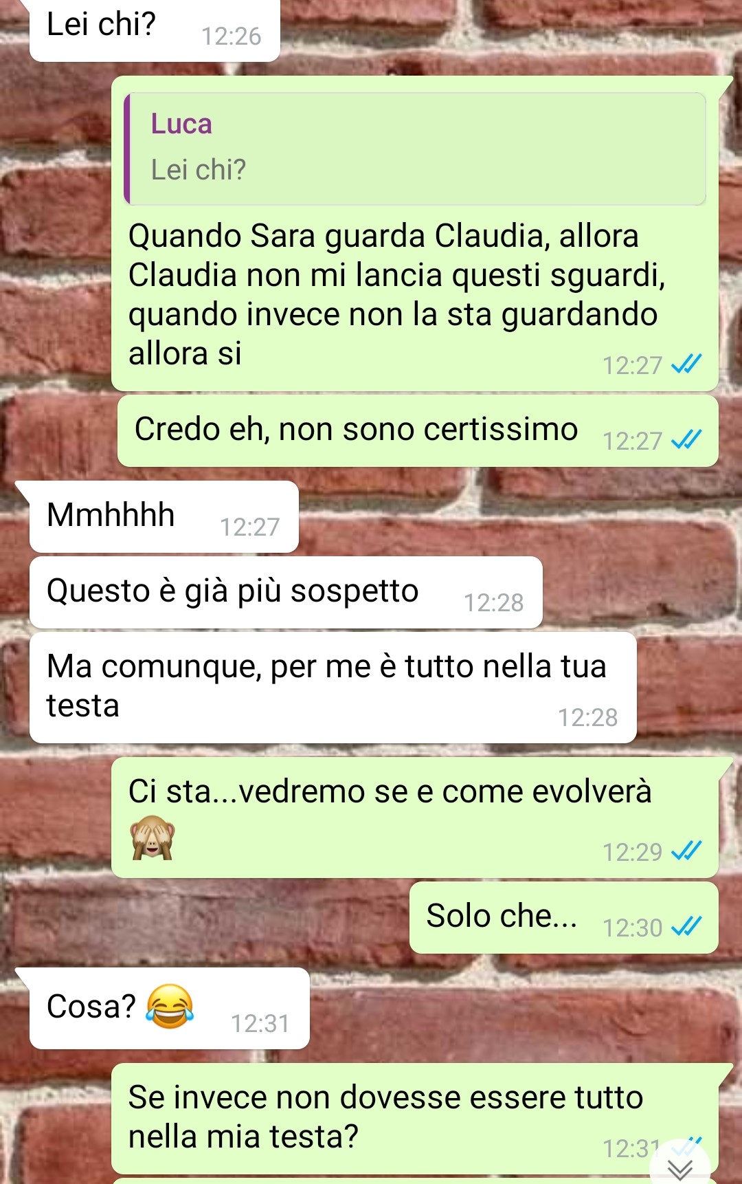Select the 'Questo è già più sospetto' message
The height and width of the screenshot is (1184, 742).
[286, 592]
